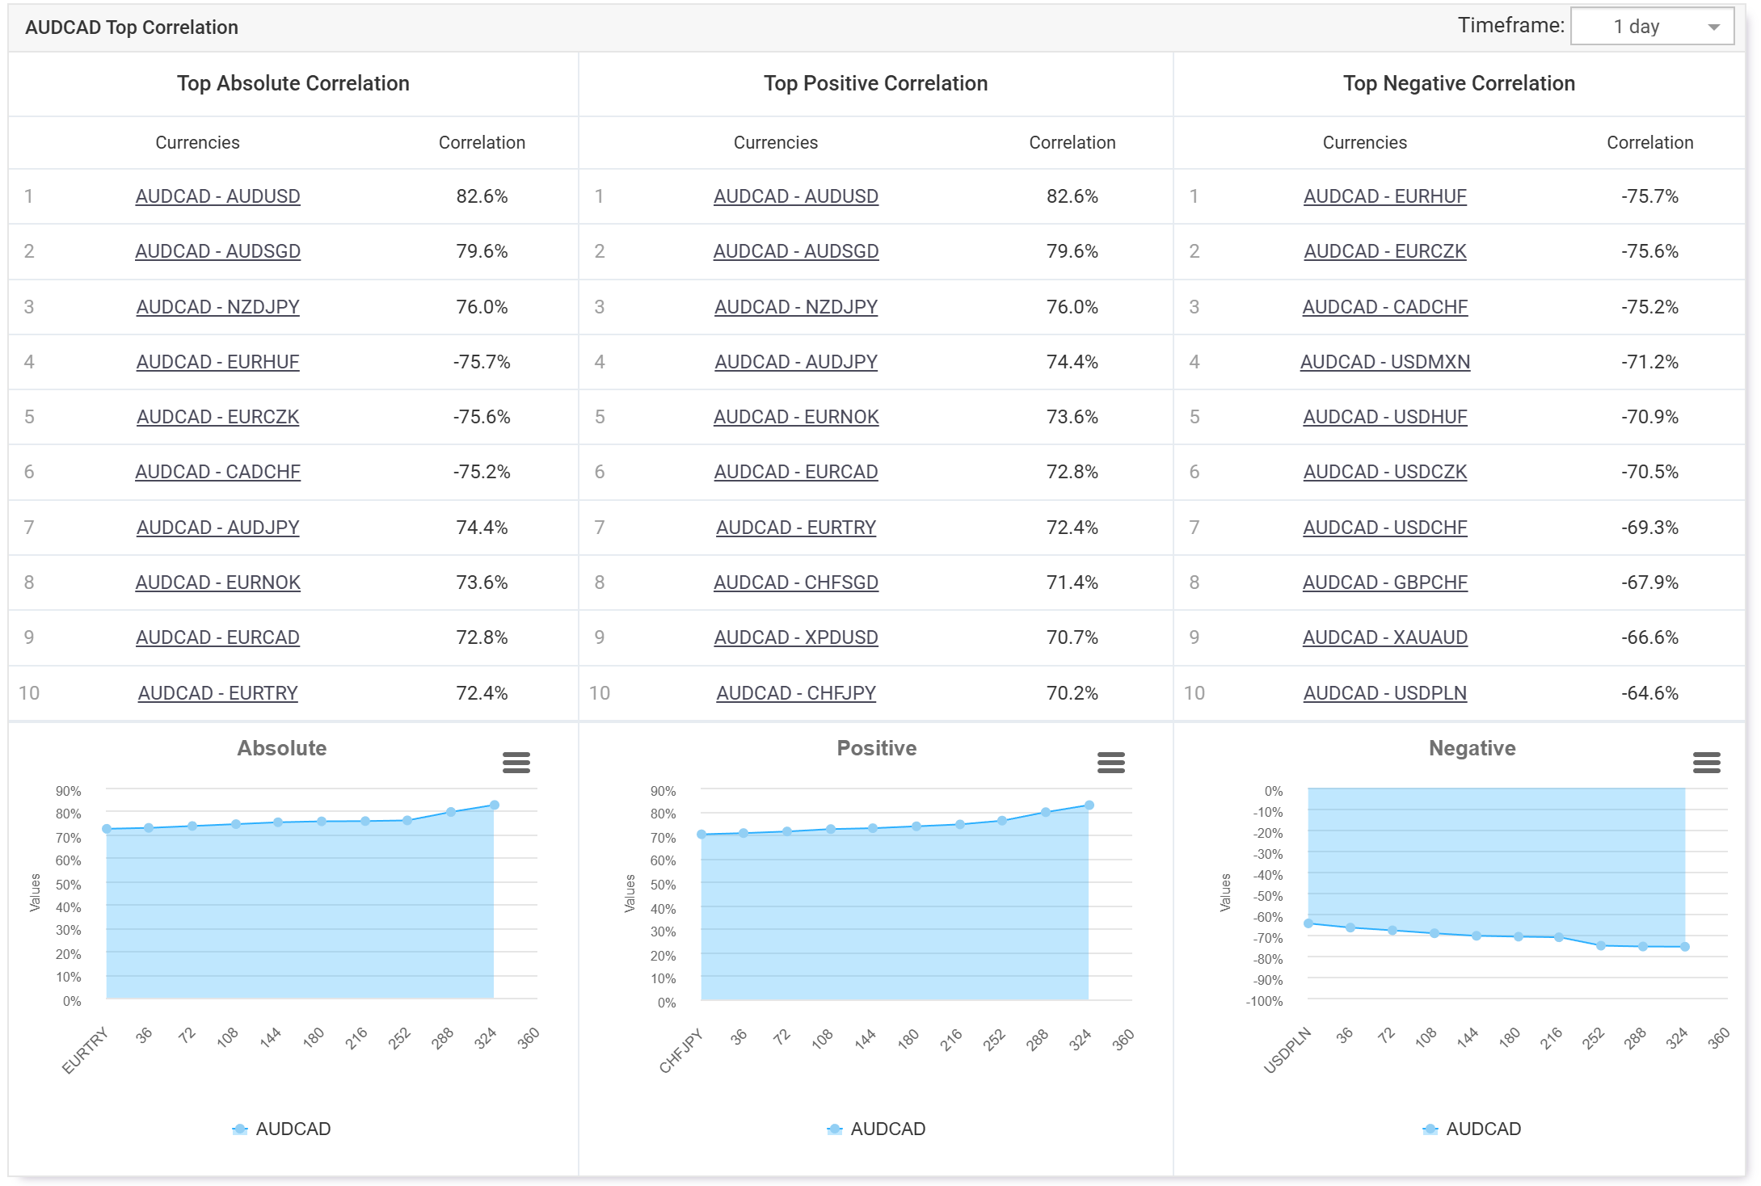Click first data point in Negative chart
Viewport: 1761px width, 1186px height.
click(x=1308, y=923)
